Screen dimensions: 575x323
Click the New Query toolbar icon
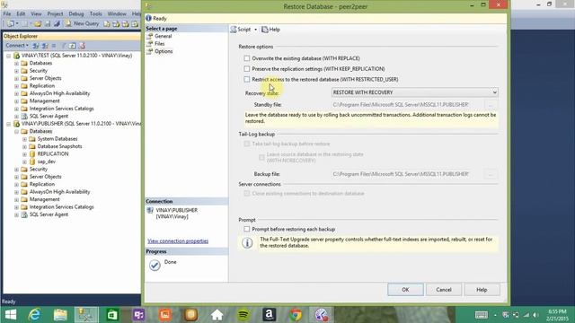pos(68,23)
